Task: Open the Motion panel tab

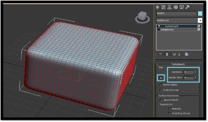Action: tap(176, 7)
